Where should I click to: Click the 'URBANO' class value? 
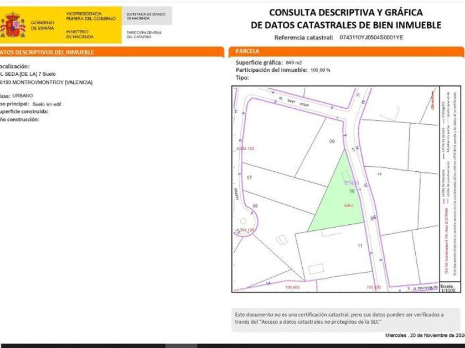[23, 96]
